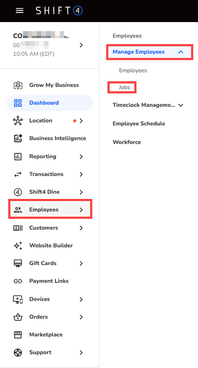Open Business Intelligence menu item
The image size is (198, 368).
coord(50,138)
